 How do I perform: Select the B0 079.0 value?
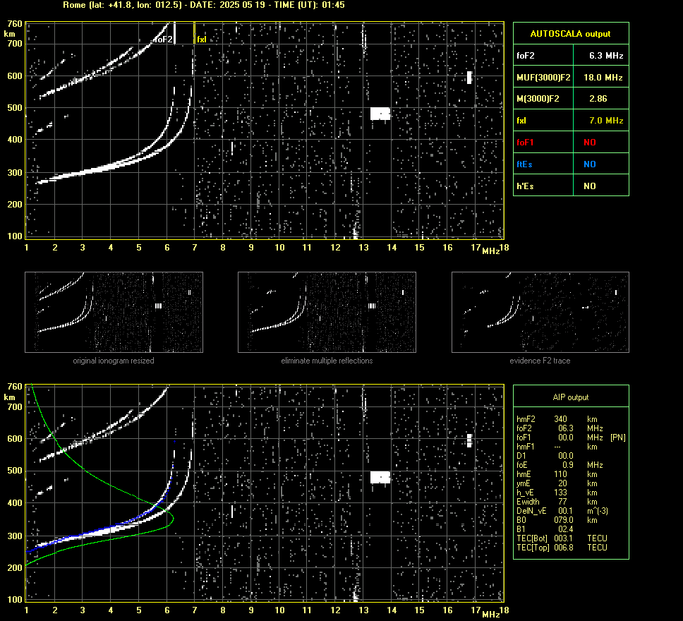564,520
